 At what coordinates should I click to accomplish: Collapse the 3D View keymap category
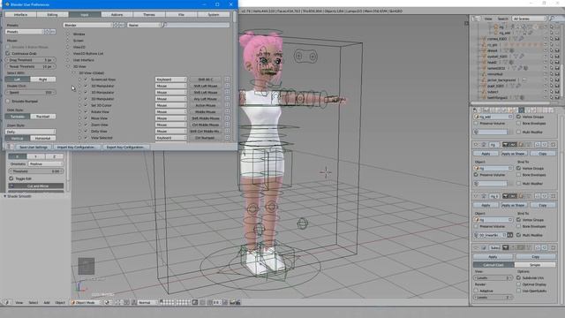(x=68, y=66)
